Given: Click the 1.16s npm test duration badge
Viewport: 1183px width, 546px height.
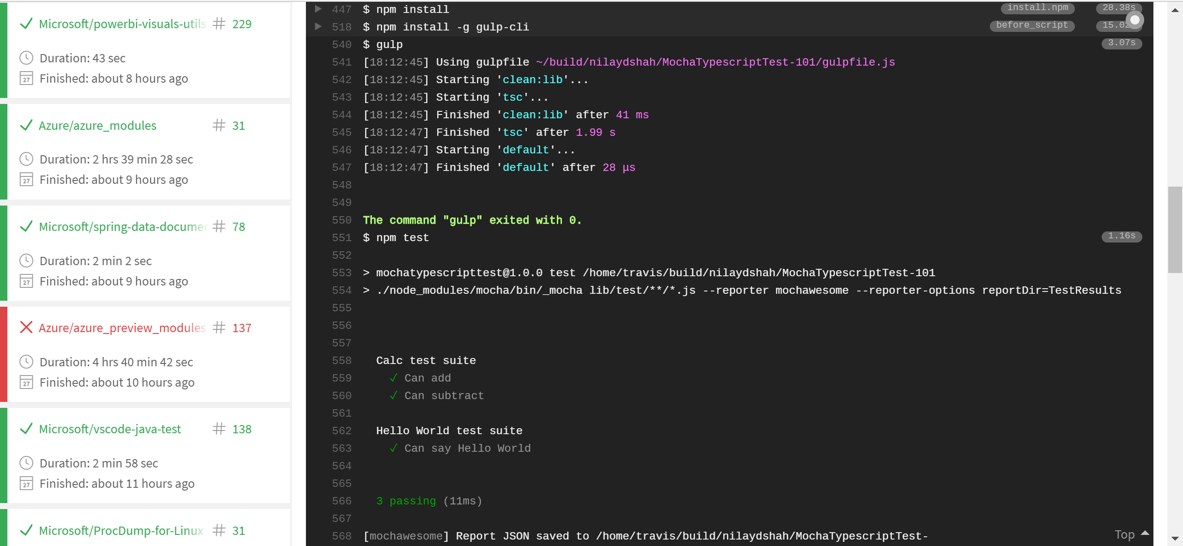Looking at the screenshot, I should point(1122,236).
